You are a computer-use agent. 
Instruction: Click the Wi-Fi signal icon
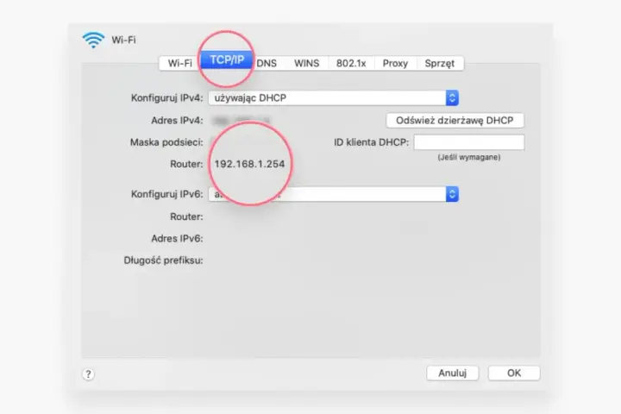[93, 40]
